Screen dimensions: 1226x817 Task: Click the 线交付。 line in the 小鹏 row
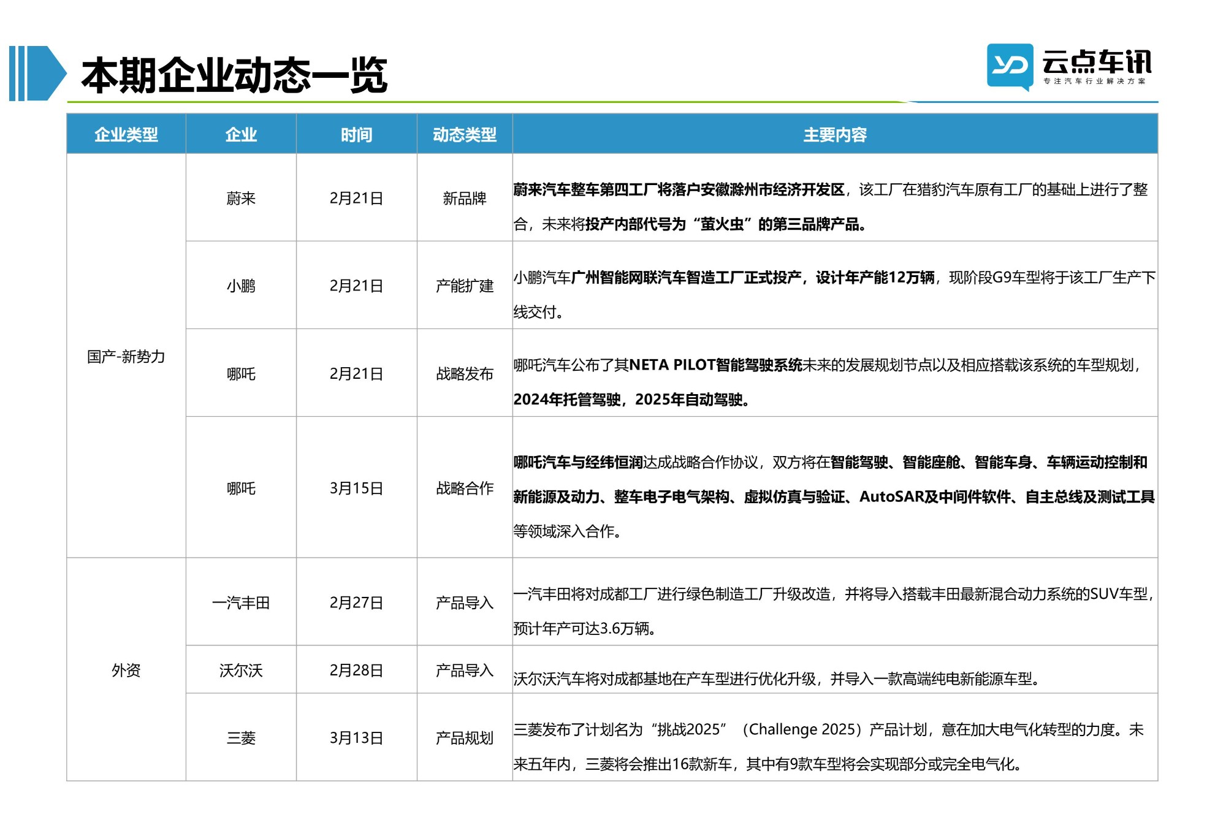[x=539, y=311]
